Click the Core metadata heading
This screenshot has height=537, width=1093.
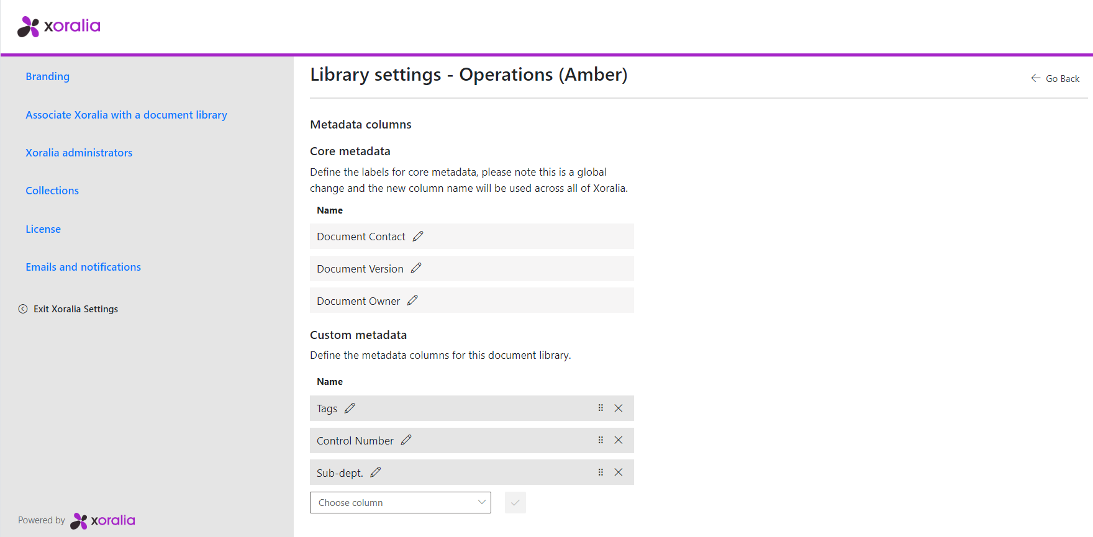(x=350, y=151)
